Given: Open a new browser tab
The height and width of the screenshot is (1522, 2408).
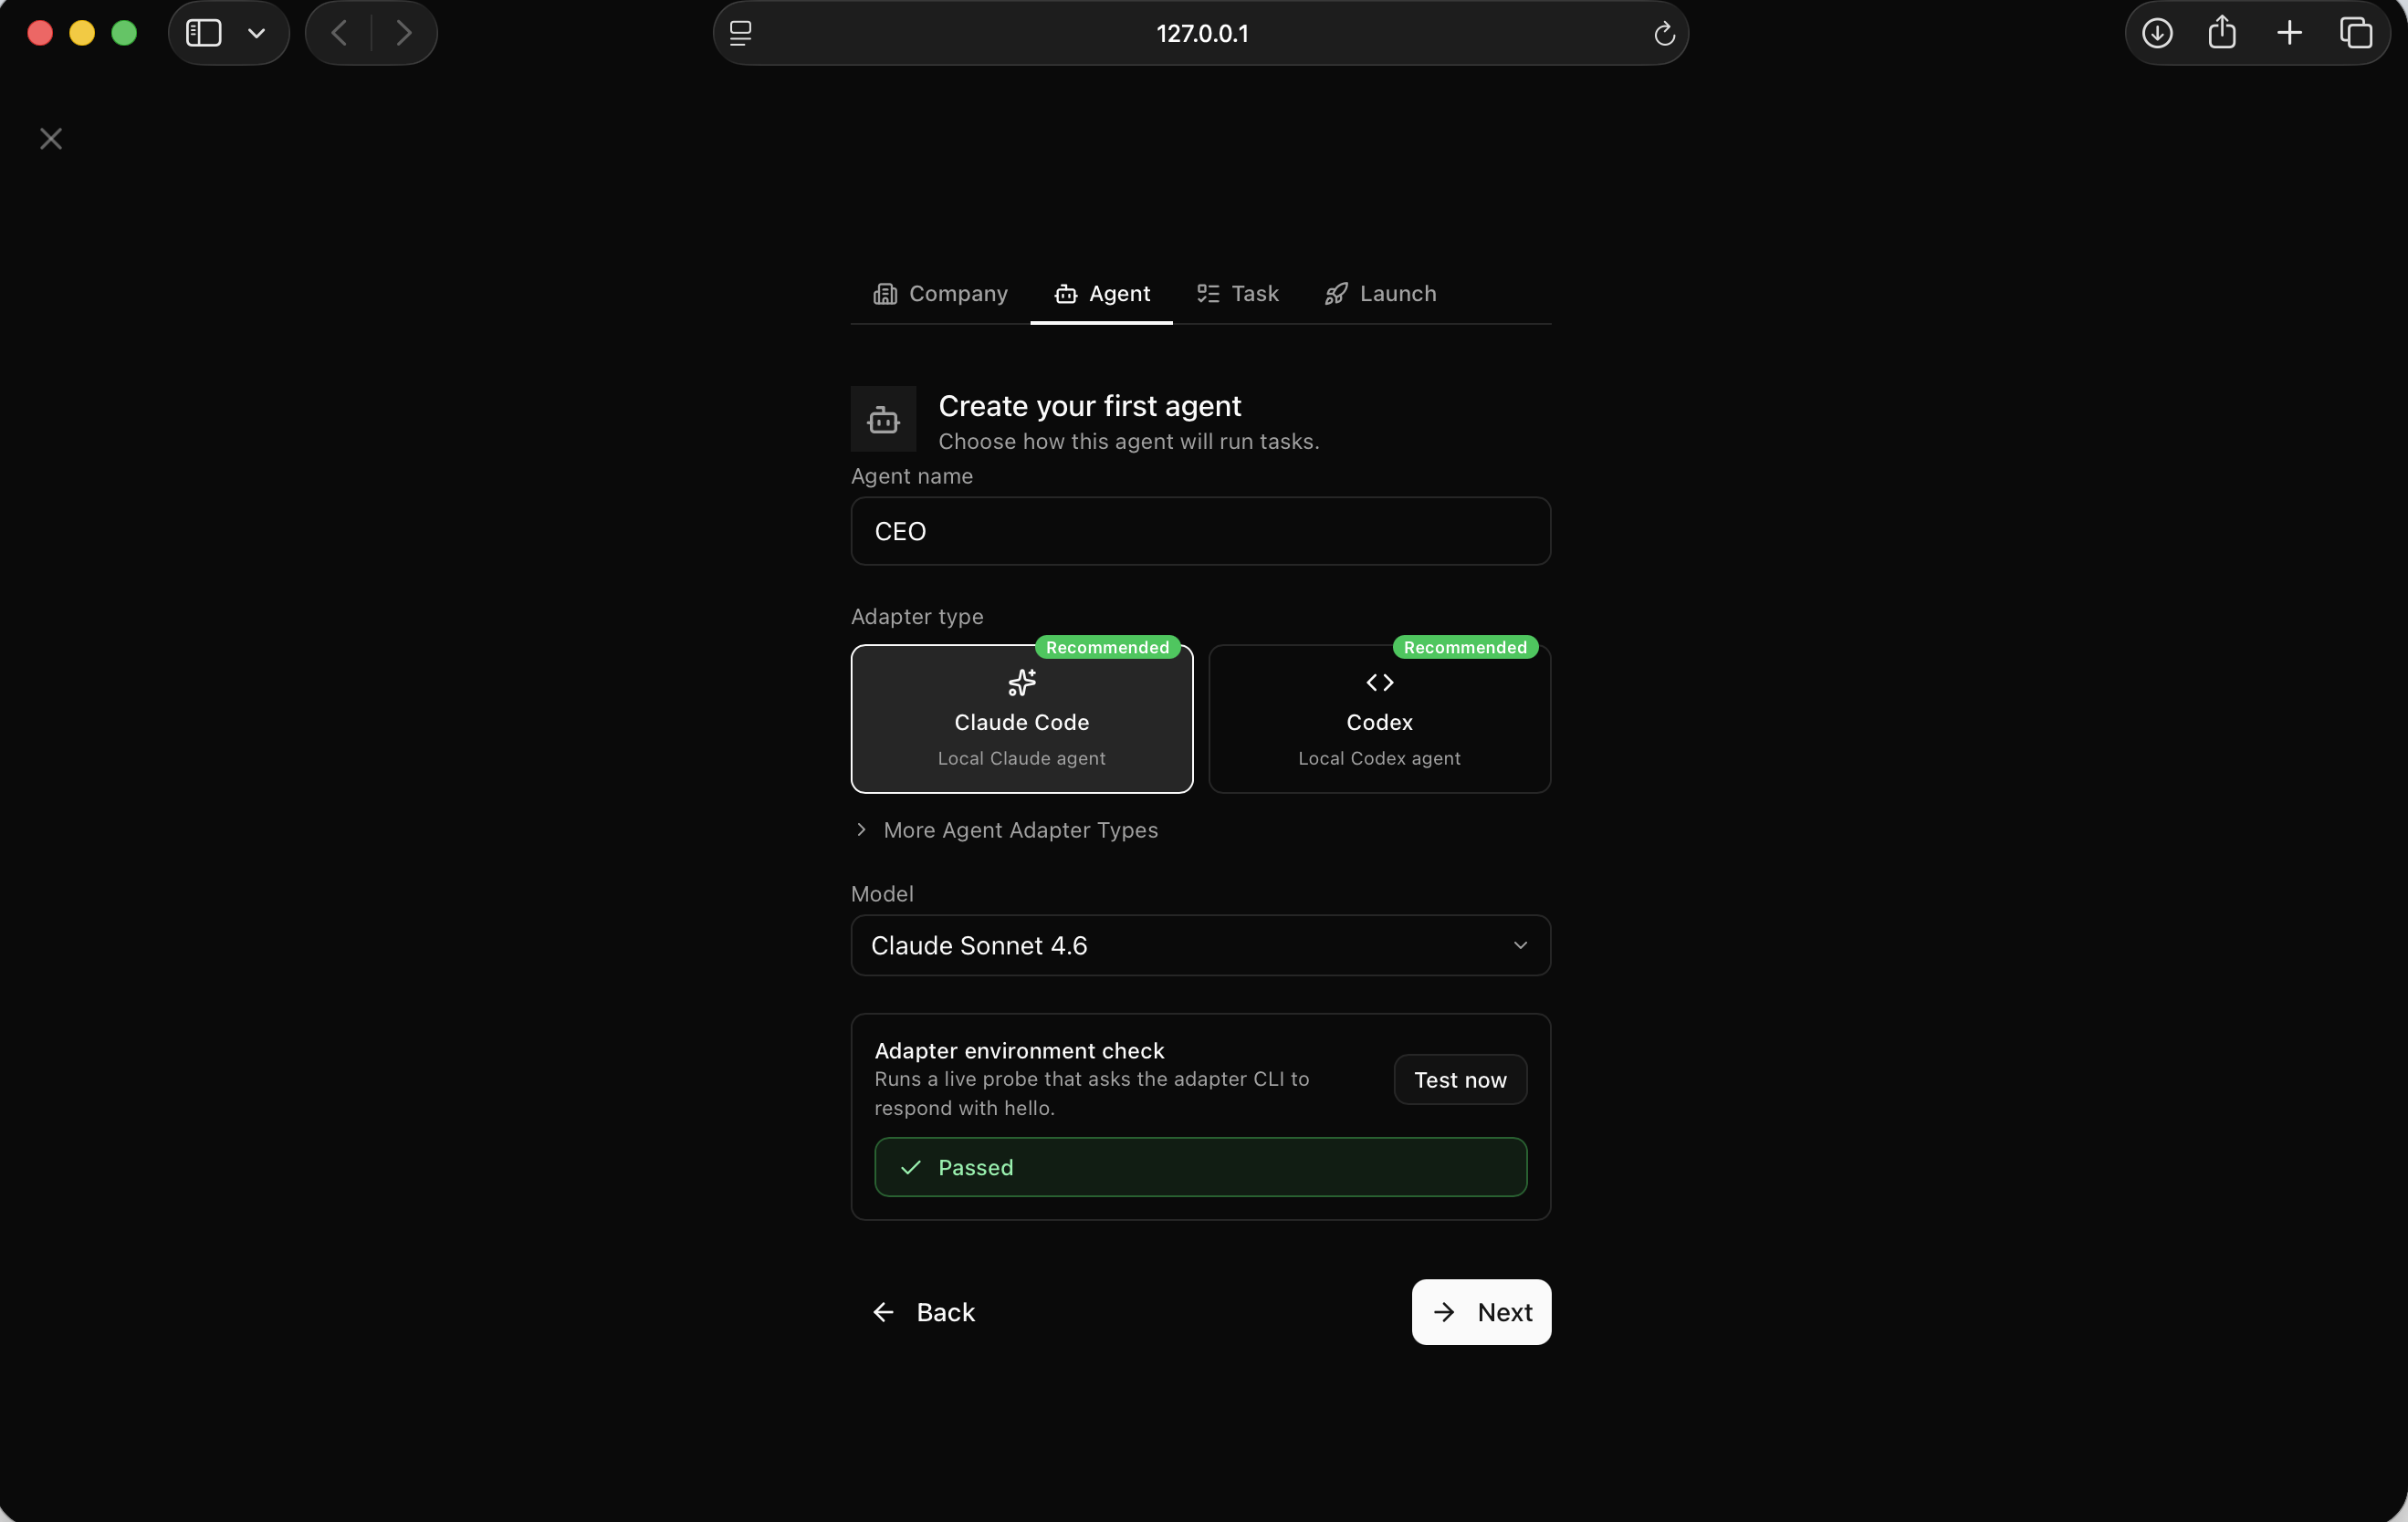Looking at the screenshot, I should click(2290, 32).
